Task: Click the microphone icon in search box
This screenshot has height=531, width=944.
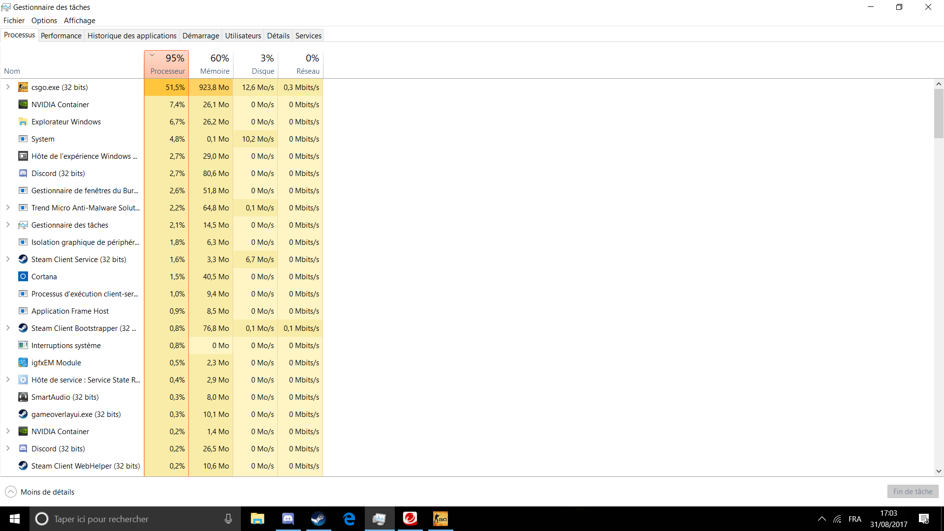Action: coord(228,519)
